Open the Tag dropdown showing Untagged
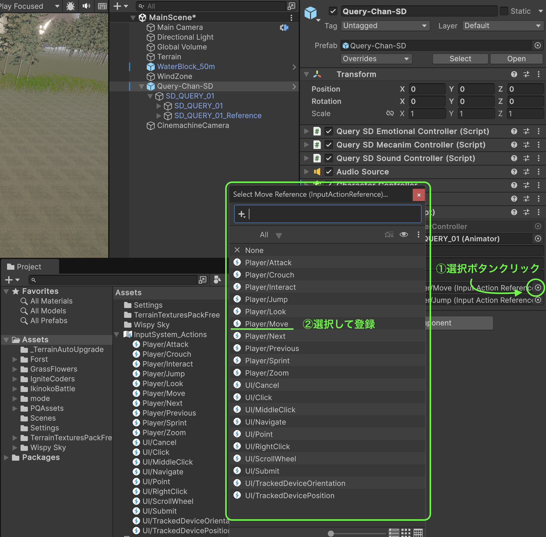This screenshot has width=546, height=537. click(385, 26)
